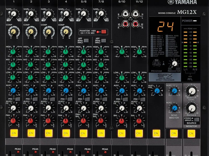
Task: Click the PEAK indicator light on channel 1
Action: [x=18, y=152]
